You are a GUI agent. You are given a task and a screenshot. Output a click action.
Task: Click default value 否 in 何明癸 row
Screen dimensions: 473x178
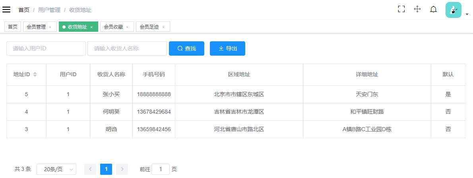[x=448, y=112]
